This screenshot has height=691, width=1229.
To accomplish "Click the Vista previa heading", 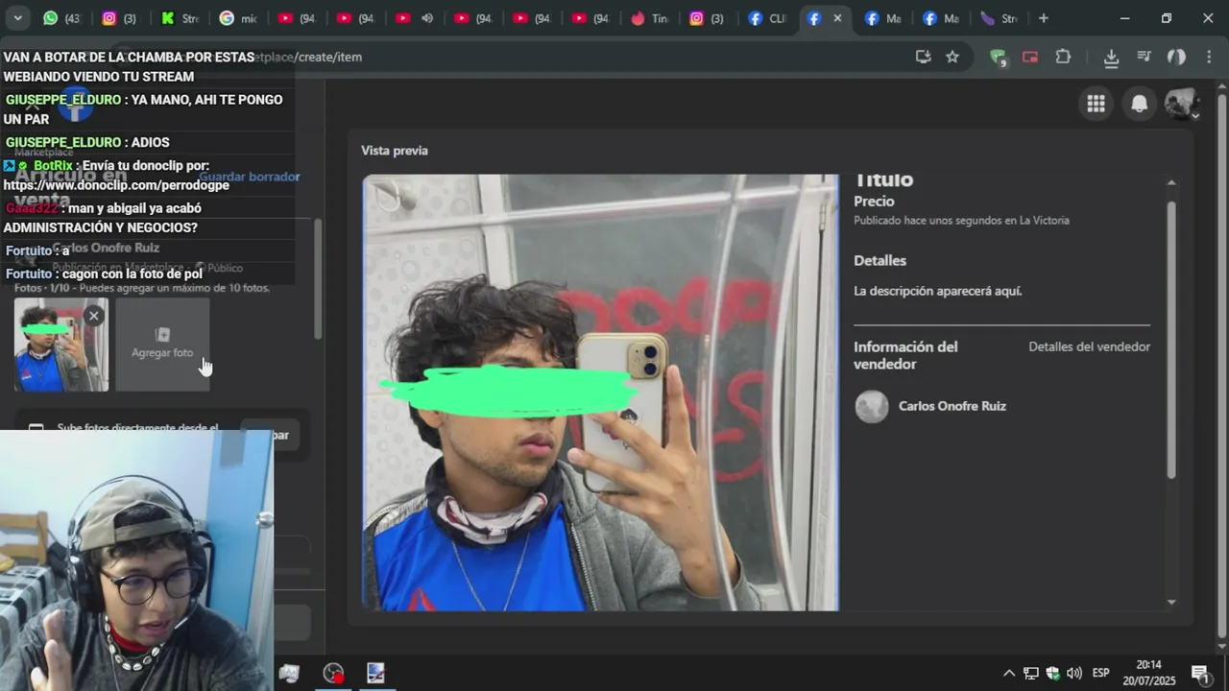I will point(395,151).
